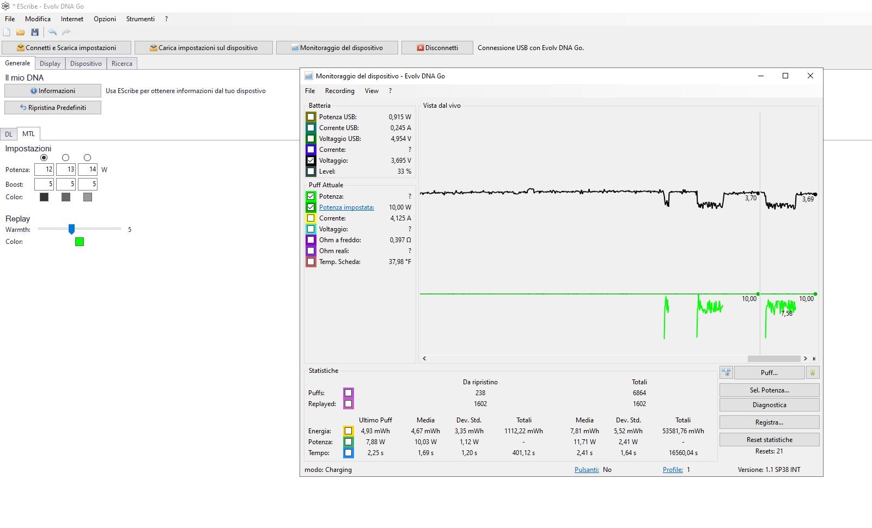
Task: Click the Redo arrow icon
Action: (66, 32)
